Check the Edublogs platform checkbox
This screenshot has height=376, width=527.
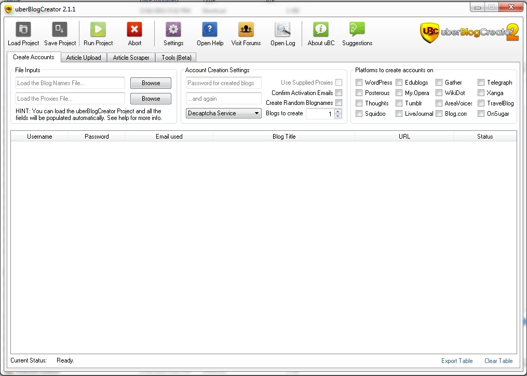pos(399,83)
